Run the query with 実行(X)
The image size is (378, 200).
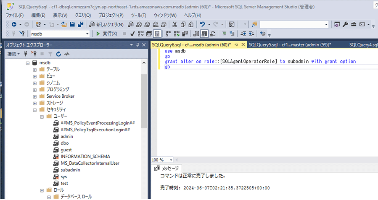(106, 34)
